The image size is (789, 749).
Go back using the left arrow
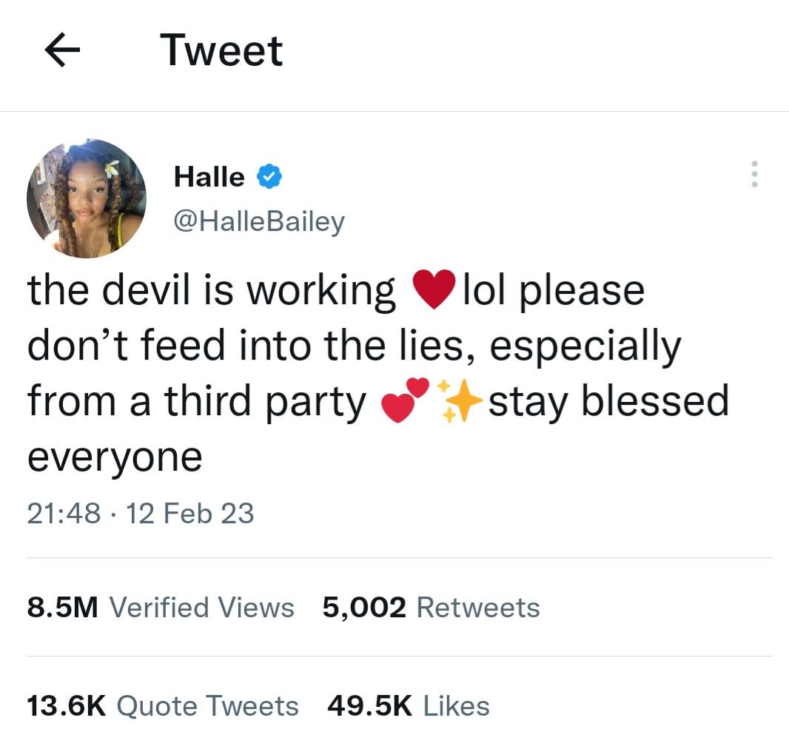pos(62,51)
